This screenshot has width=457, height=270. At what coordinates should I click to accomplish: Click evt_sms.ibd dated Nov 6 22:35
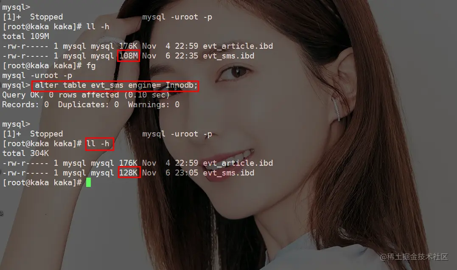click(228, 56)
